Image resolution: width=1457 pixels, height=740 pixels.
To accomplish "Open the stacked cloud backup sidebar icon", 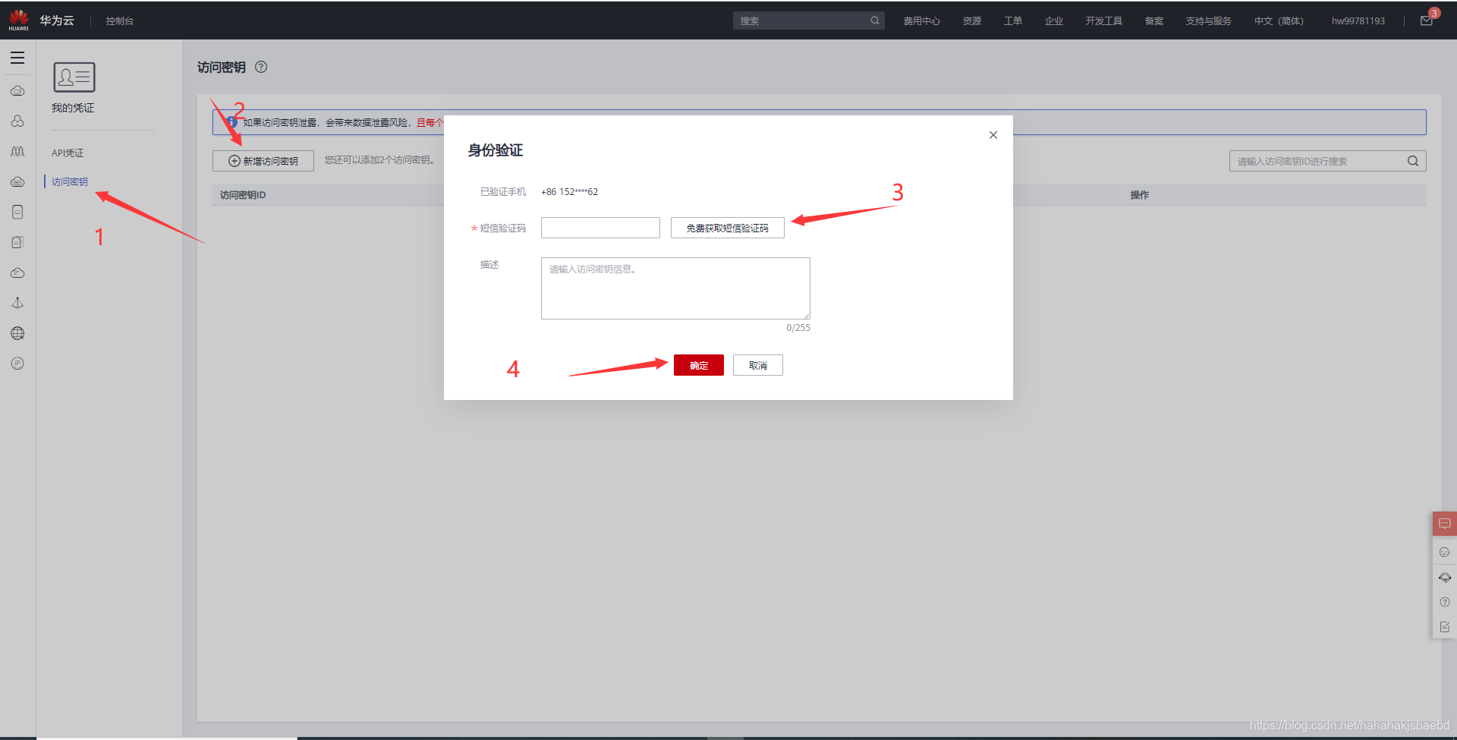I will tap(17, 243).
